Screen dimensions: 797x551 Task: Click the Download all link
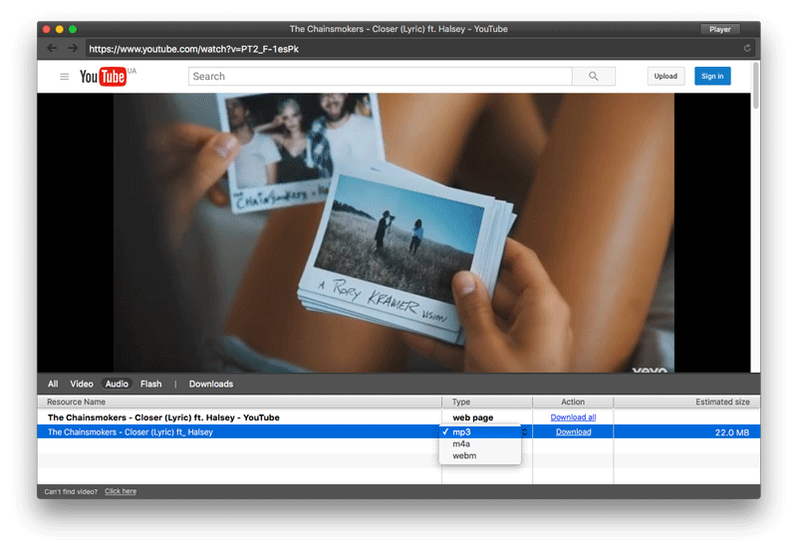click(573, 417)
